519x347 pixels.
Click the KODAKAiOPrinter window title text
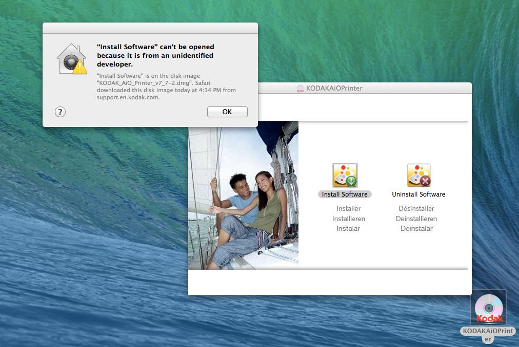click(334, 88)
